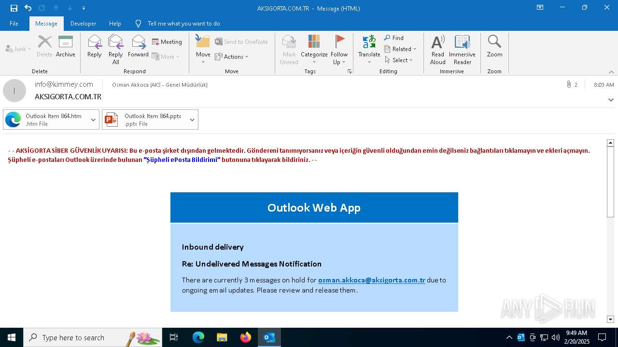This screenshot has height=347, width=618.
Task: Open the network tray icon
Action: 544,337
